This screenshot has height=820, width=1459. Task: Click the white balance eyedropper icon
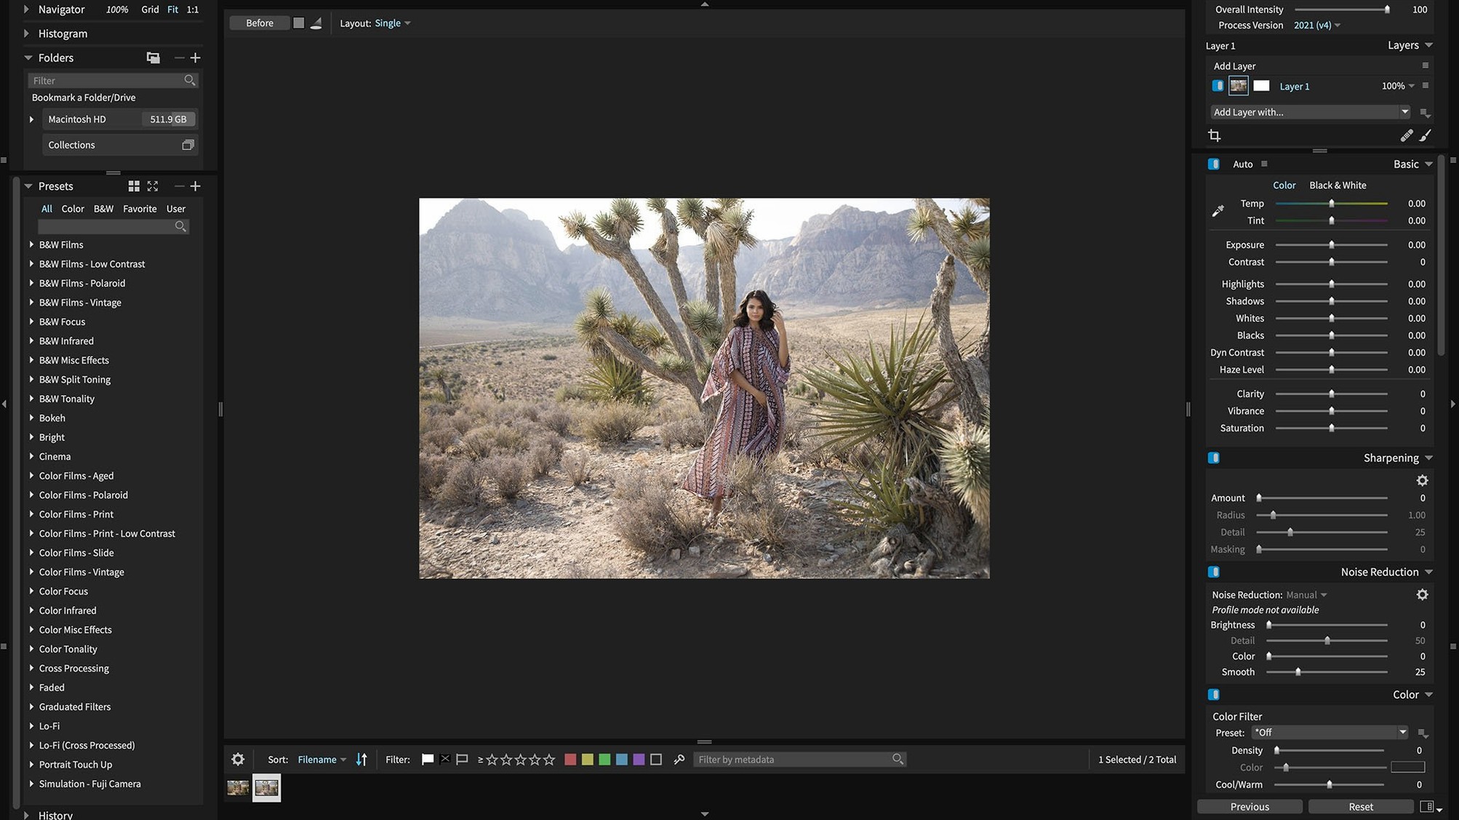click(1218, 211)
